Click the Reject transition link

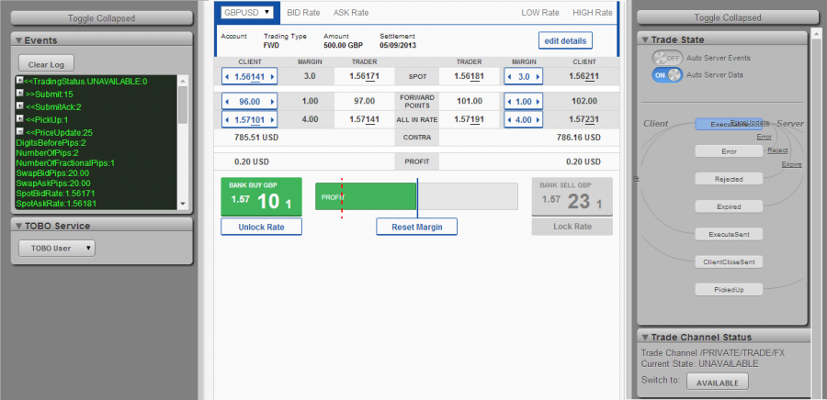point(777,150)
